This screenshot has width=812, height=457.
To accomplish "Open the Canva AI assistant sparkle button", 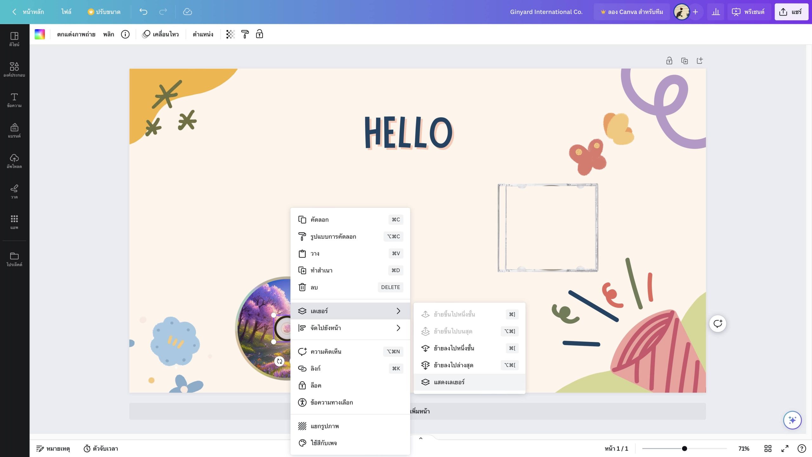I will (x=792, y=420).
